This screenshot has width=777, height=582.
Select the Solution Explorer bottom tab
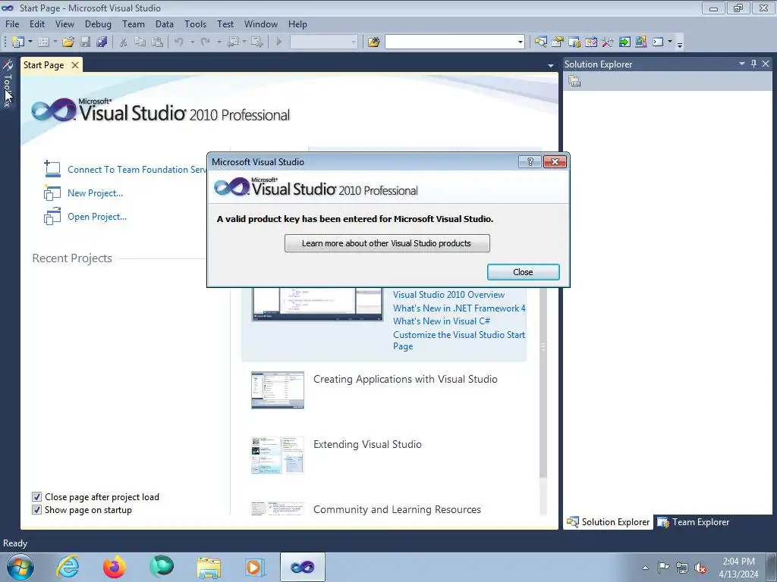(x=608, y=521)
